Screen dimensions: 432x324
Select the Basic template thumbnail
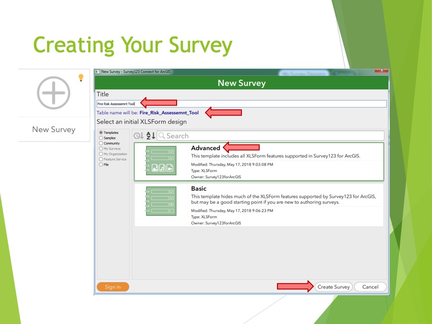click(x=161, y=201)
